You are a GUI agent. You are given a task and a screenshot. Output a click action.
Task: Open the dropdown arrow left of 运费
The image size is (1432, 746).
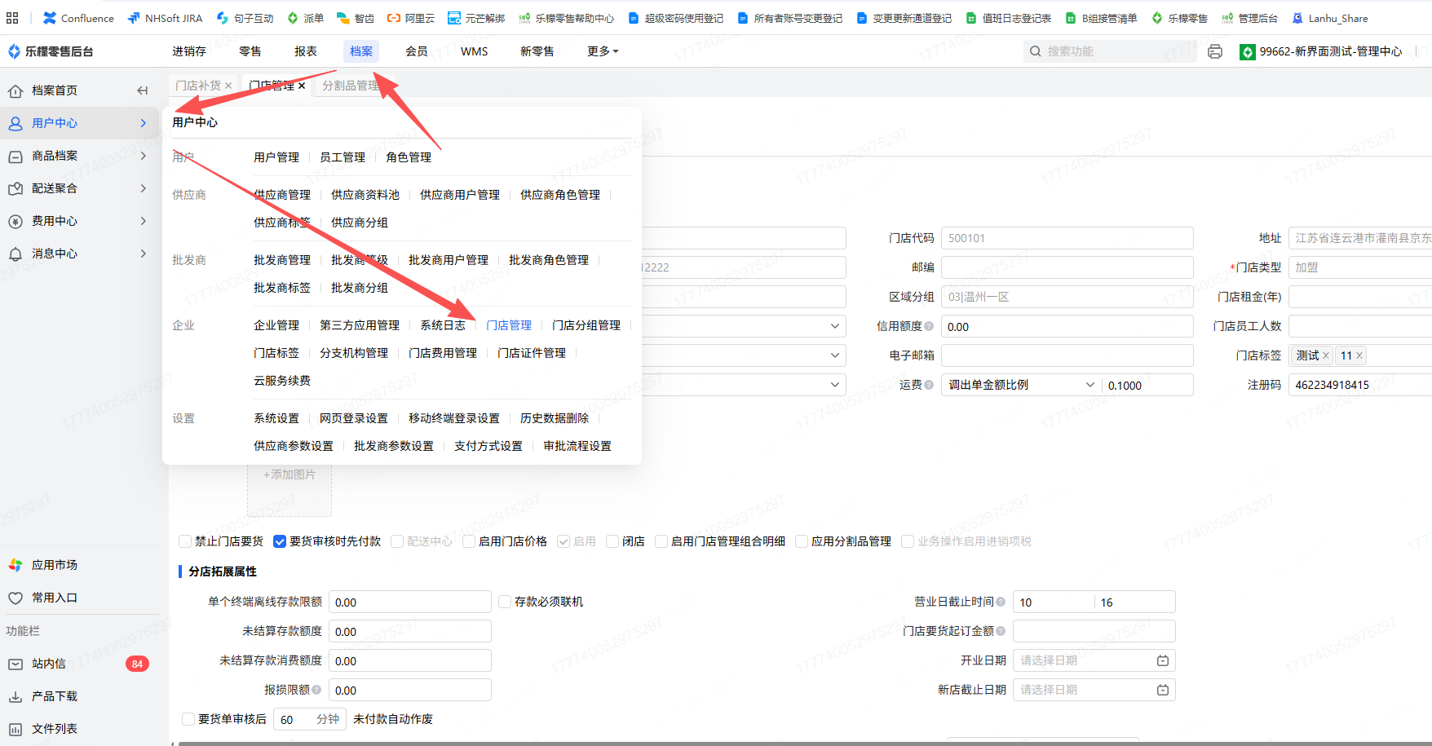coord(835,385)
